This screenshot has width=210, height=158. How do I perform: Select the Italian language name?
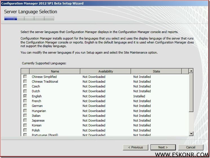coord(36,116)
